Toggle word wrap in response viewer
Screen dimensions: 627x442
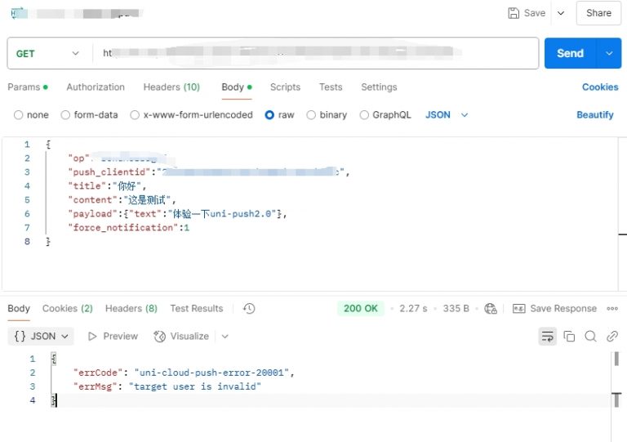(547, 336)
